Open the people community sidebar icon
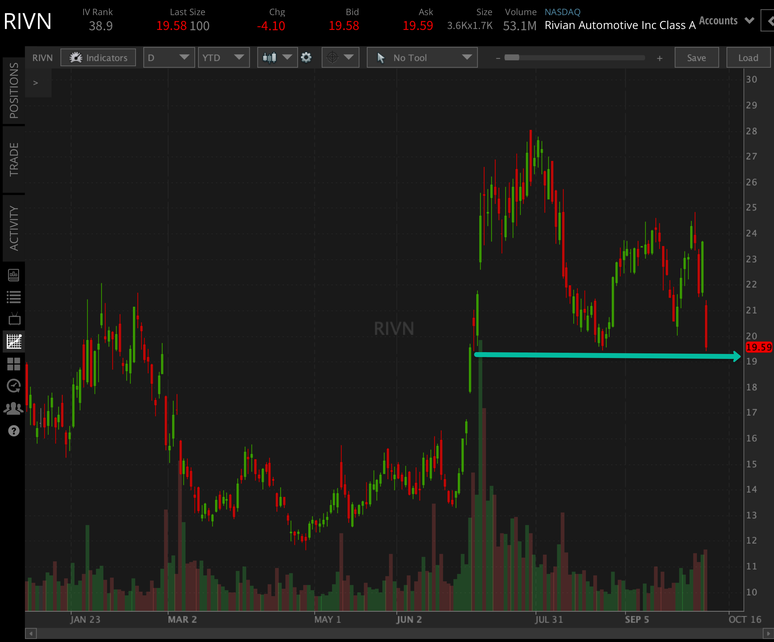Image resolution: width=774 pixels, height=642 pixels. 14,408
